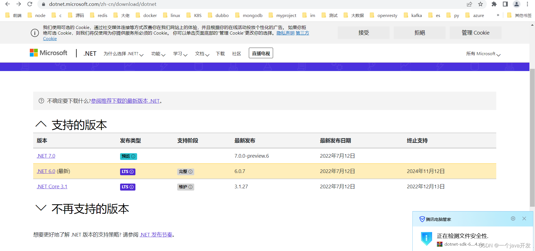Go back to previous page
The height and width of the screenshot is (251, 535).
(x=8, y=4)
